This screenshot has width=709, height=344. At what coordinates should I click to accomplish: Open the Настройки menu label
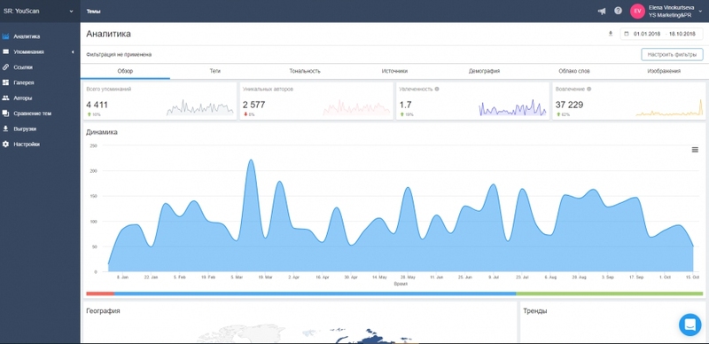click(27, 144)
